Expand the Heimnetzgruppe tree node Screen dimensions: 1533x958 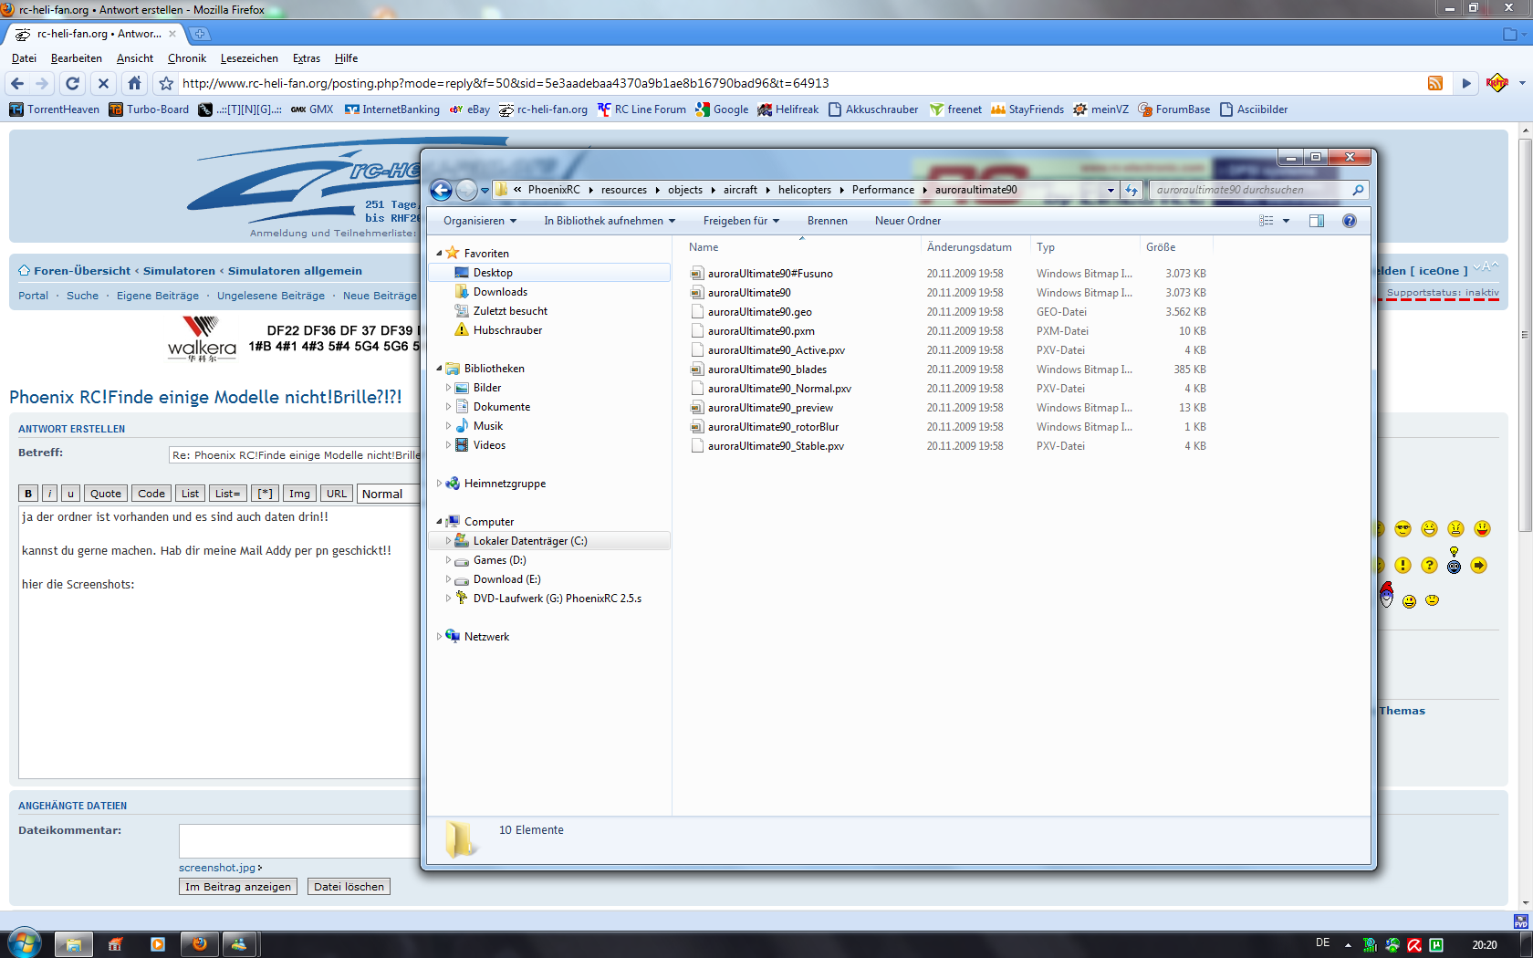(439, 484)
